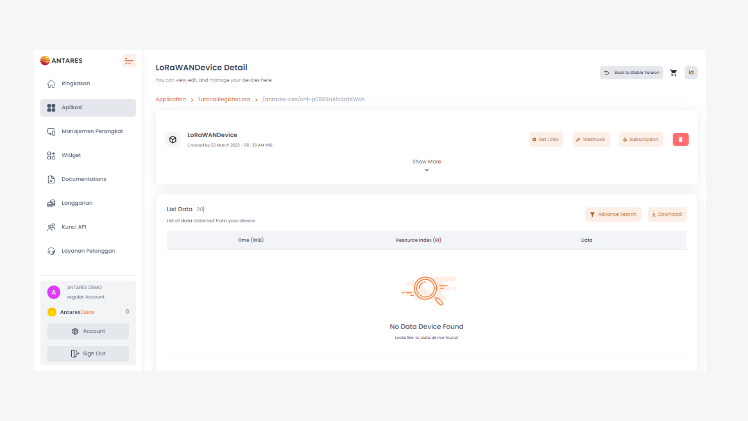Expand Show More device details

[427, 162]
